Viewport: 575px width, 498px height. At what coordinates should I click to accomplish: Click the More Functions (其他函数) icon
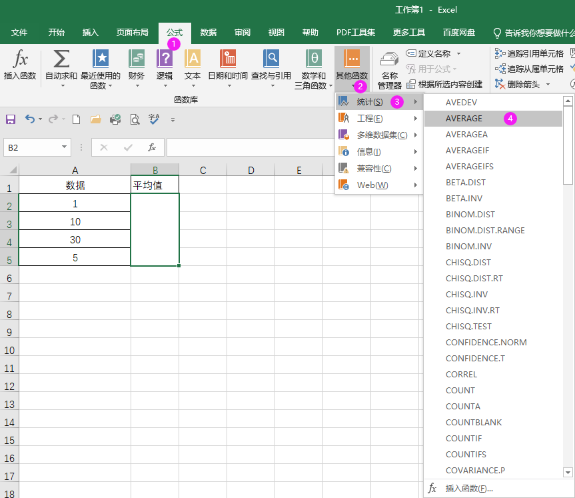352,59
